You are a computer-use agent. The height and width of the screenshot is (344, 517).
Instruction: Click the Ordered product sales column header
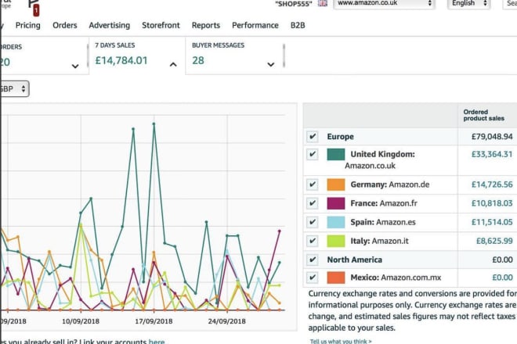pyautogui.click(x=483, y=115)
